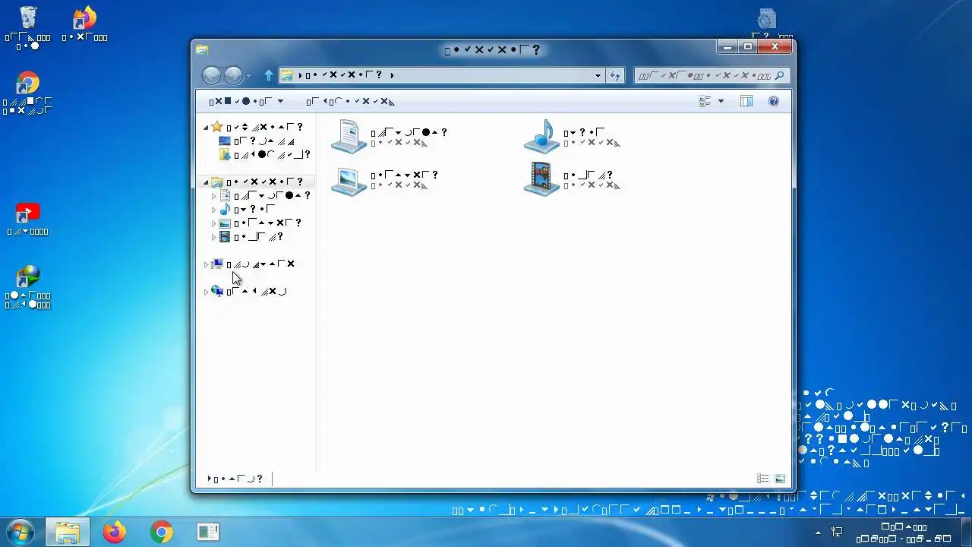Select the Videos library in the file area
Image resolution: width=972 pixels, height=547 pixels.
[x=572, y=179]
